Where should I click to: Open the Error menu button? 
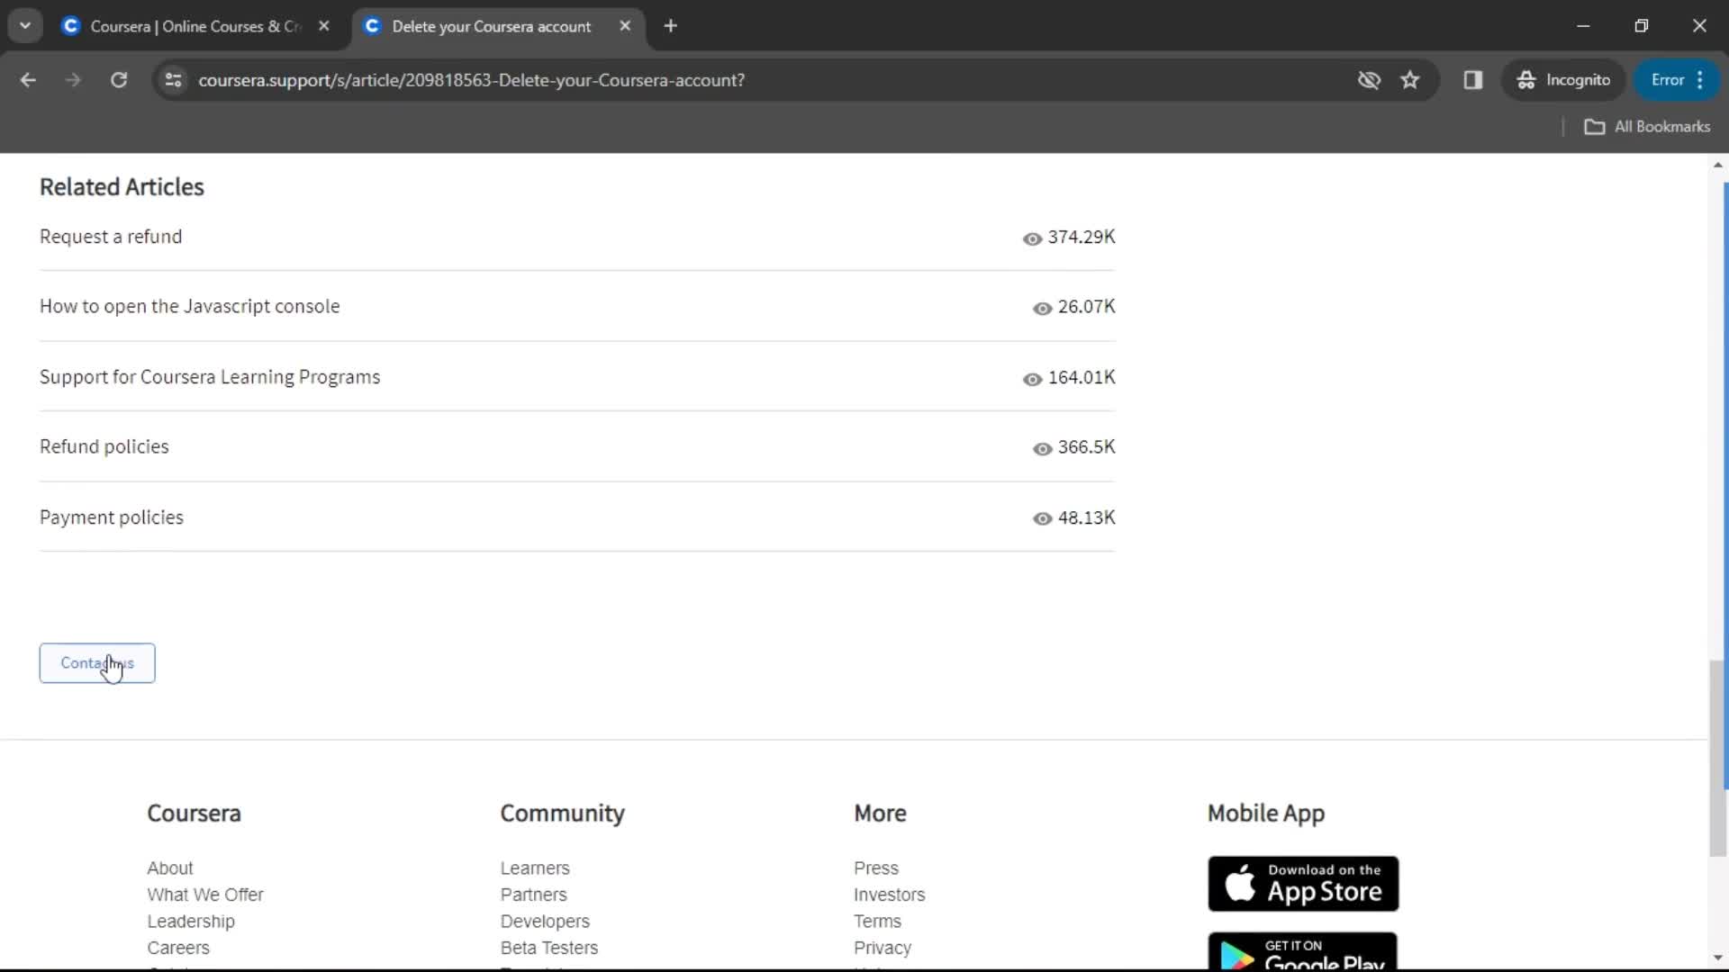coord(1678,80)
